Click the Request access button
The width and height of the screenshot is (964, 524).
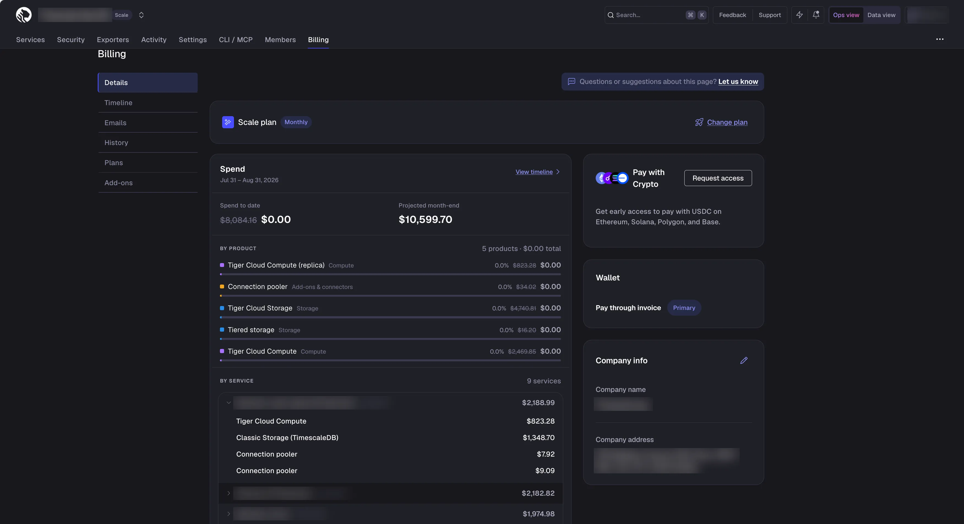click(x=718, y=178)
